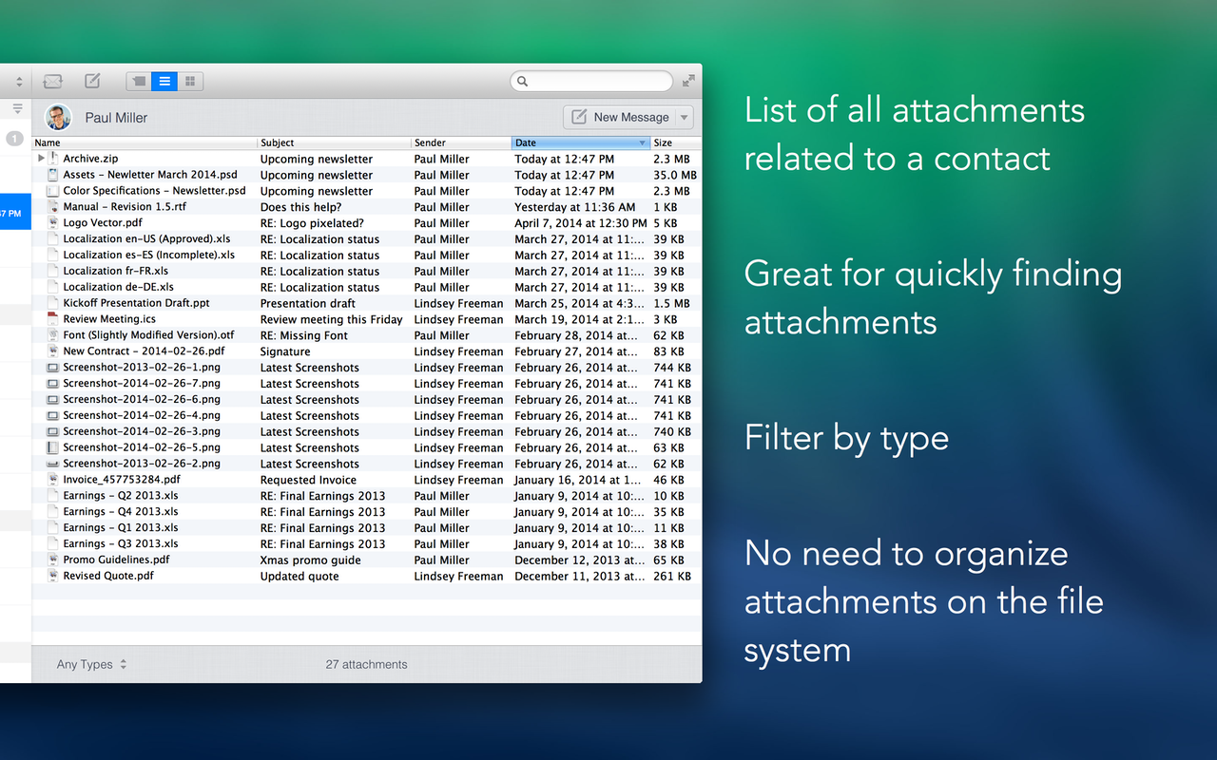
Task: Select the list view mode button
Action: (x=164, y=82)
